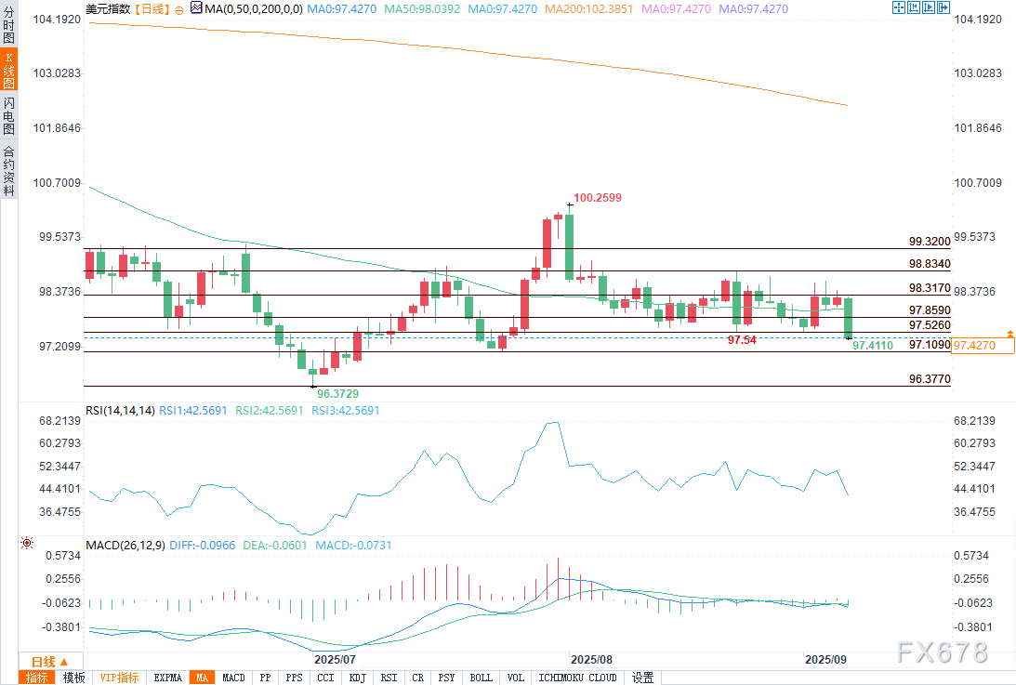This screenshot has width=1016, height=685.
Task: Switch to the 闪电图 side tab
Action: [x=8, y=115]
